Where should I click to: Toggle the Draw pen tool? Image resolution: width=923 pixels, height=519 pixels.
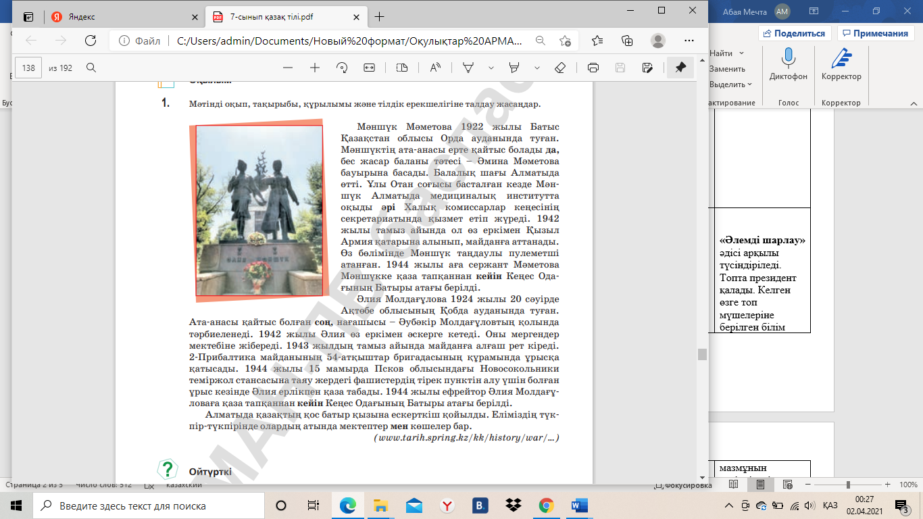[468, 68]
